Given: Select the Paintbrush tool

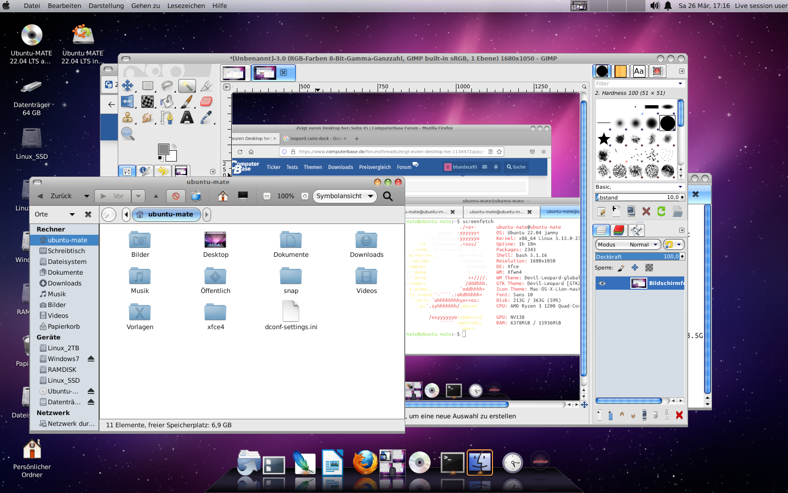Looking at the screenshot, I should [187, 101].
